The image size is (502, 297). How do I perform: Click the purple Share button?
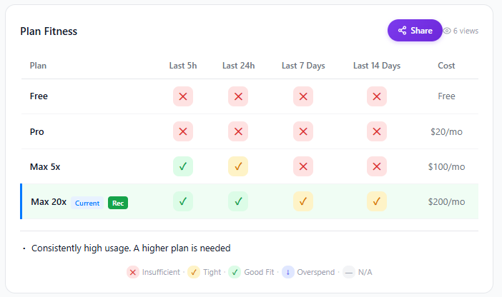[415, 31]
